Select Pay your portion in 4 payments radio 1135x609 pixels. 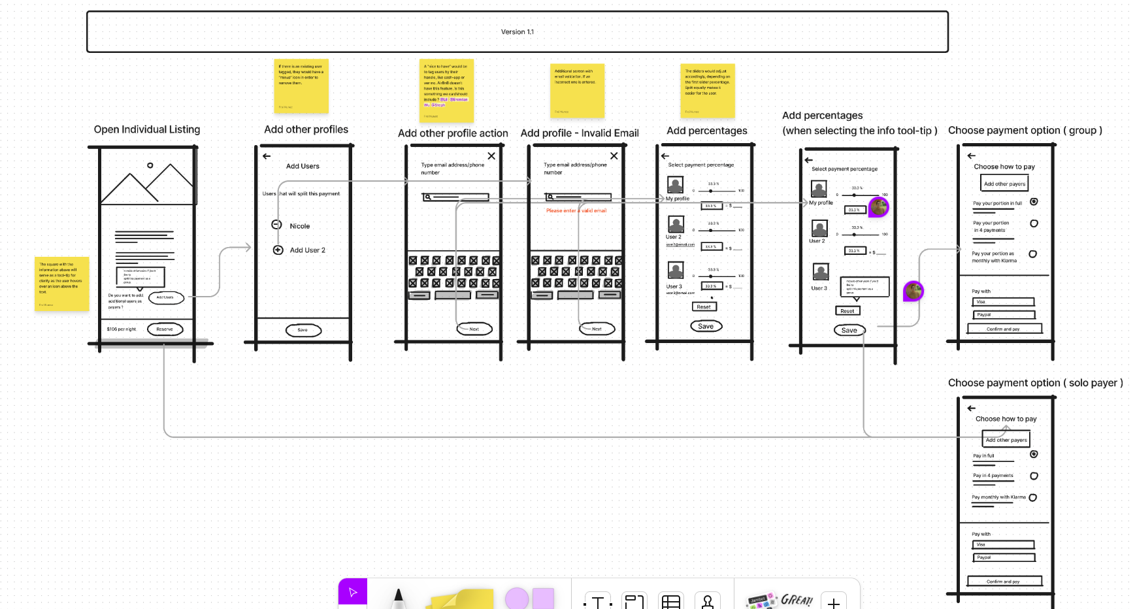click(x=1034, y=223)
